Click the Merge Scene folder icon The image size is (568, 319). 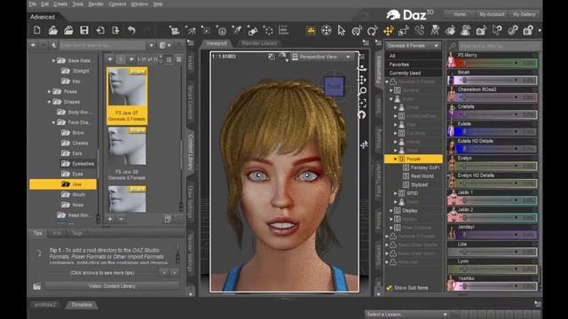tap(68, 30)
